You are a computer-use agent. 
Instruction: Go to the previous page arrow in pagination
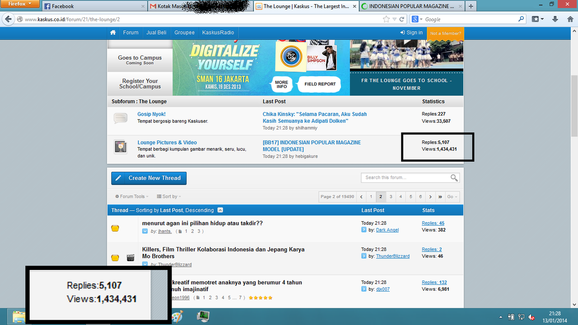pyautogui.click(x=361, y=197)
